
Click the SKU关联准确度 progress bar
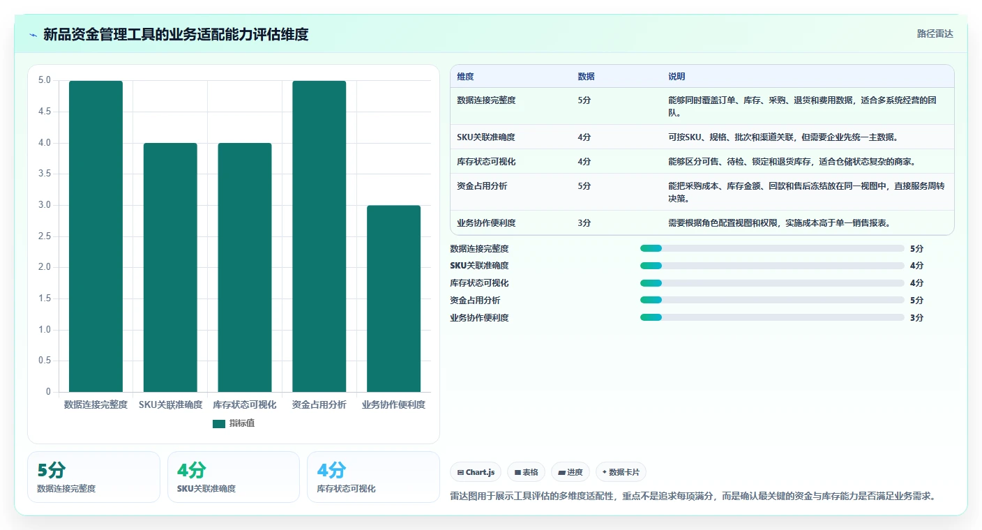point(772,266)
